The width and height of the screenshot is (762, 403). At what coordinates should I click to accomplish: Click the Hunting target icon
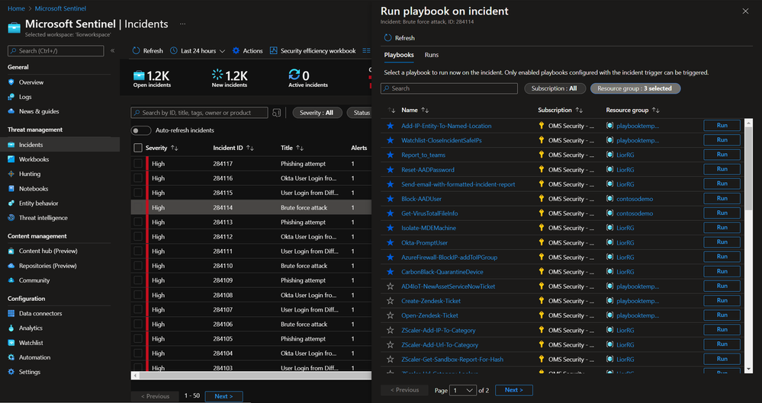(x=11, y=174)
